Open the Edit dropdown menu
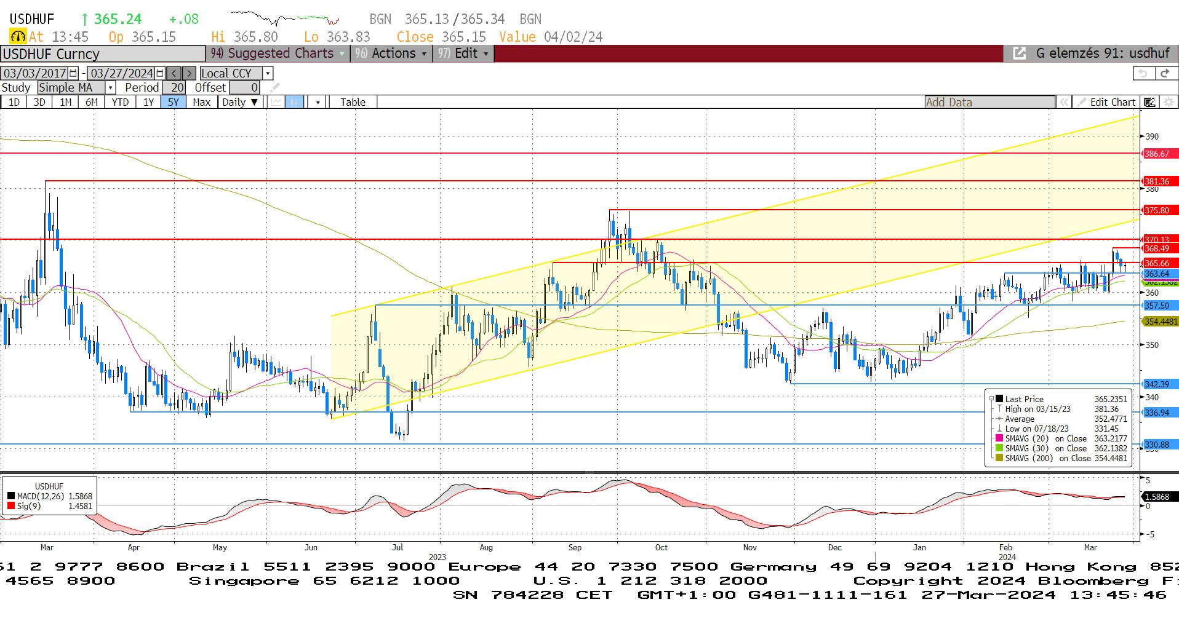The height and width of the screenshot is (629, 1179). pos(463,53)
